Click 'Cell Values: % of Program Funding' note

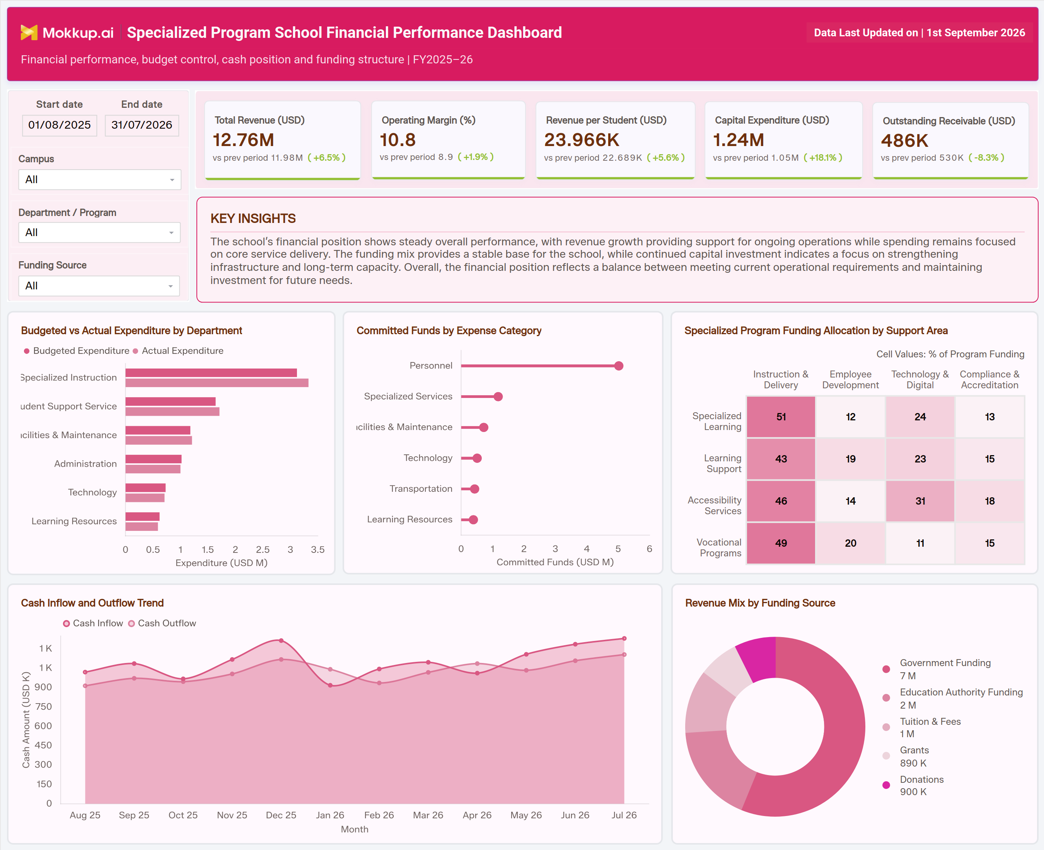pyautogui.click(x=950, y=354)
